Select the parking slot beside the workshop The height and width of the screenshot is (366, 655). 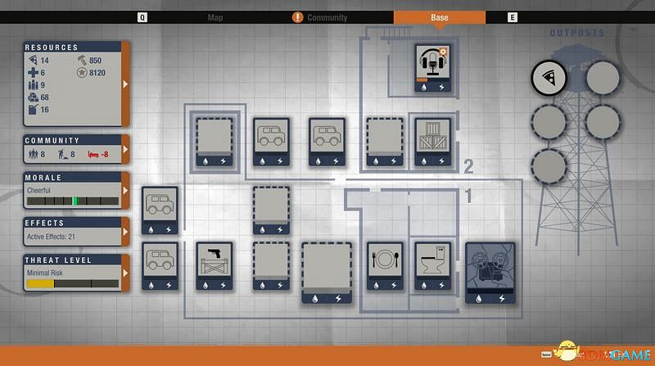[160, 265]
